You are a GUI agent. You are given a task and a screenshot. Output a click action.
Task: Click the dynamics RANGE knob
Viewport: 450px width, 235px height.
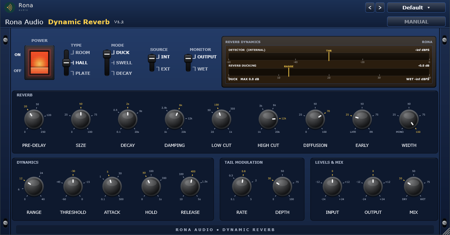coord(34,186)
